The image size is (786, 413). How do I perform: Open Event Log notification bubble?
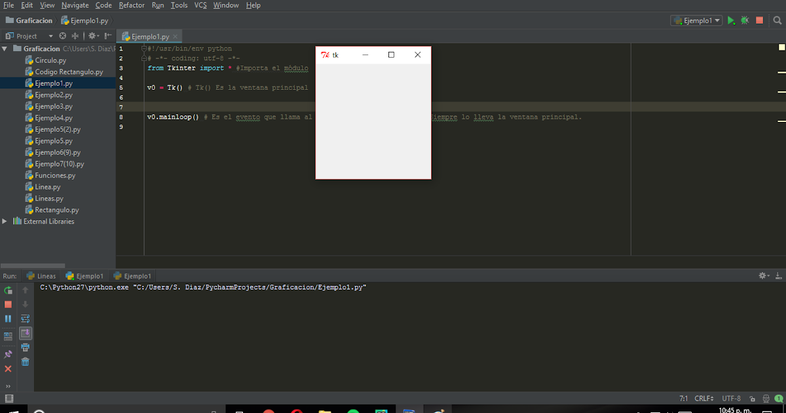[x=779, y=398]
